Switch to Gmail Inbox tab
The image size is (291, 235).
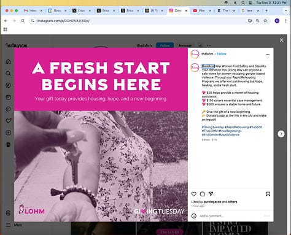point(33,10)
